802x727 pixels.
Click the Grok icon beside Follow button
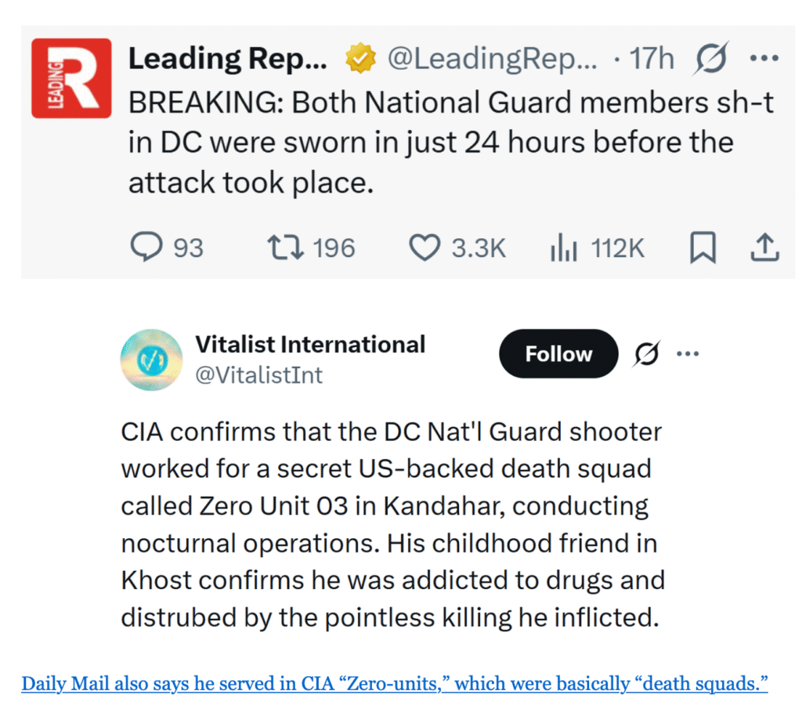coord(646,355)
